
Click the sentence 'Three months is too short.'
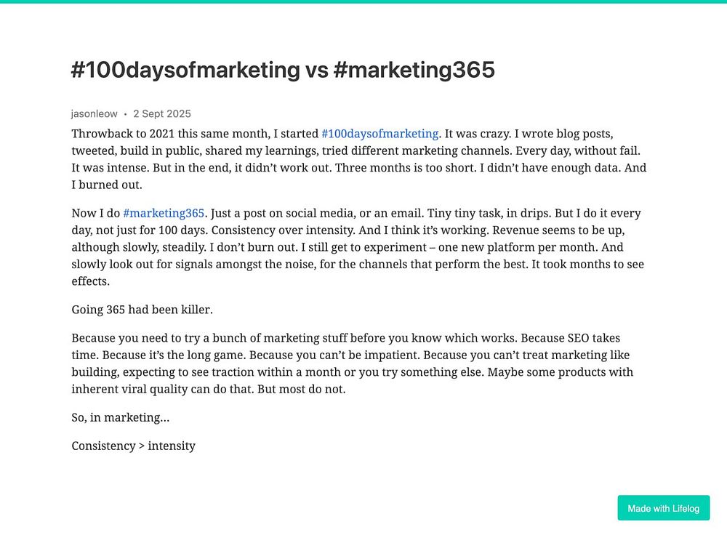pos(406,168)
